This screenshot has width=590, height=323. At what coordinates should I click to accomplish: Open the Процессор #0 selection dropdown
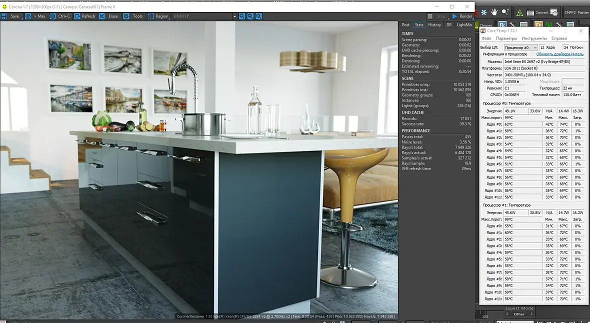tap(520, 47)
